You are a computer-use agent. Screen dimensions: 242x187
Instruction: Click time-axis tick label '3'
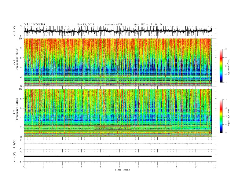[81, 167]
